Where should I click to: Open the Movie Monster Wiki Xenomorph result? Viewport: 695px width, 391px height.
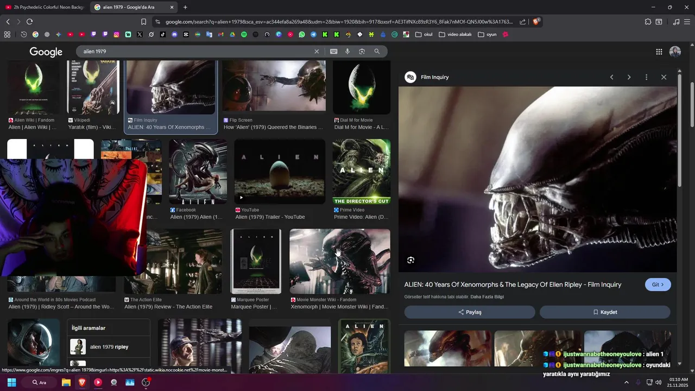(340, 261)
